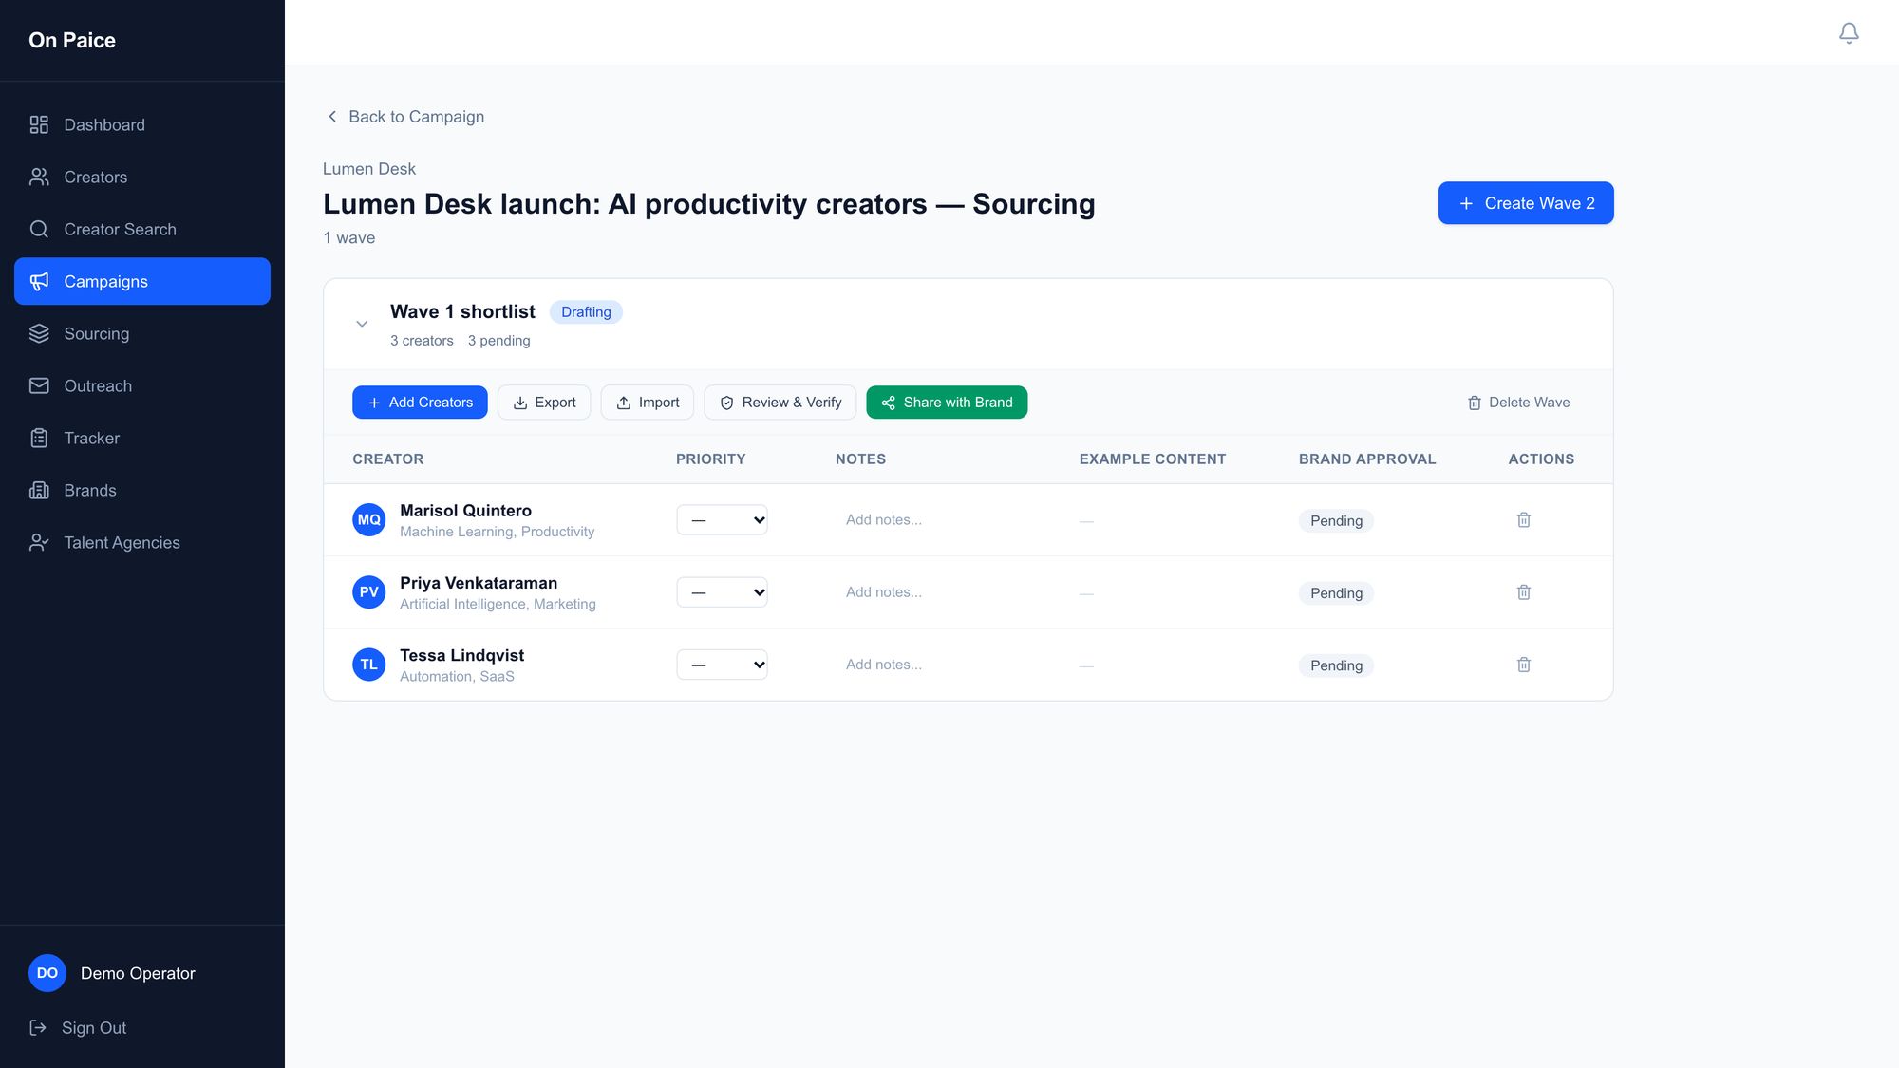Click Share with Brand

pos(947,403)
